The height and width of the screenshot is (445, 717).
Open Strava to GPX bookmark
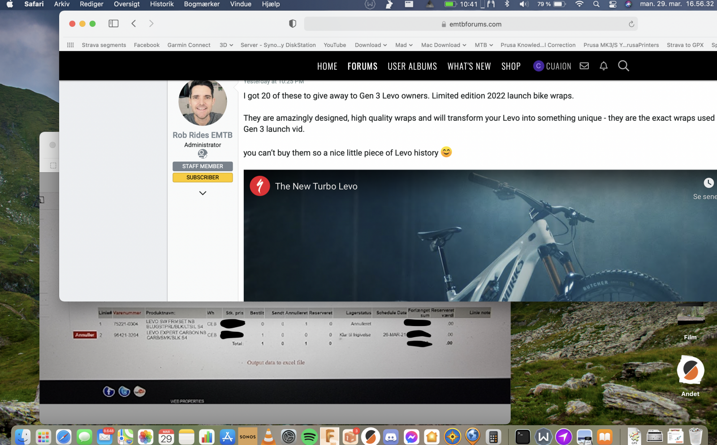click(685, 45)
